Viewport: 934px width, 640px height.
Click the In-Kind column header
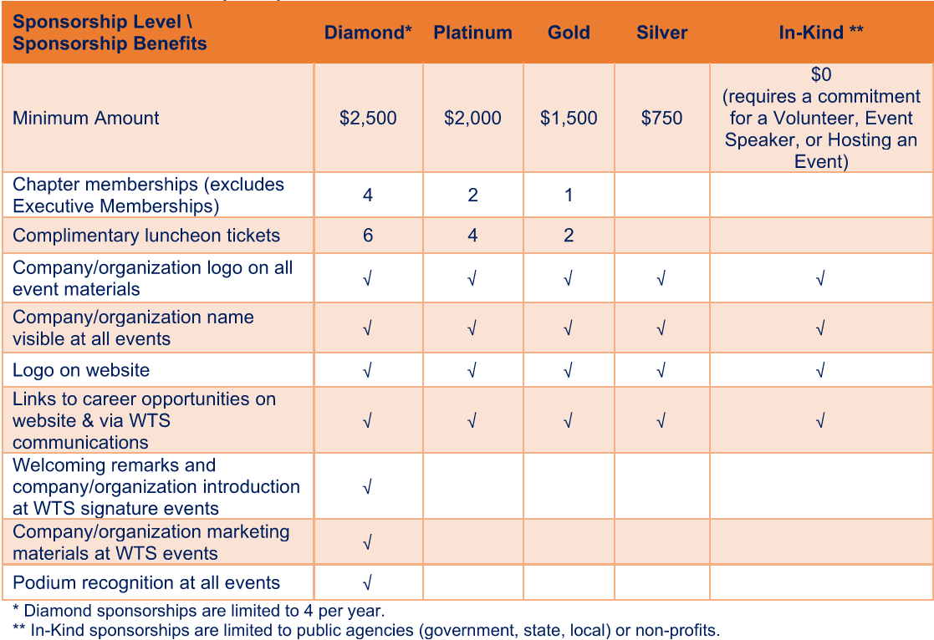pos(820,33)
